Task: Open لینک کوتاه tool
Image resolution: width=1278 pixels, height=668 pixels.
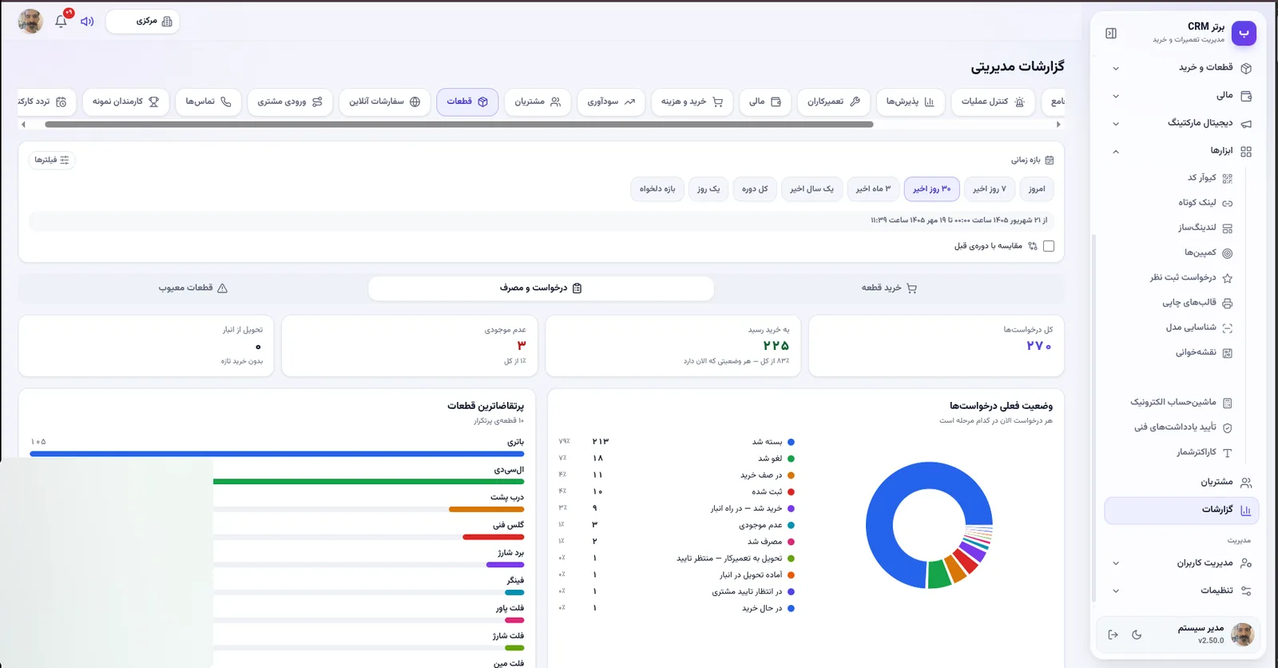Action: click(1205, 203)
